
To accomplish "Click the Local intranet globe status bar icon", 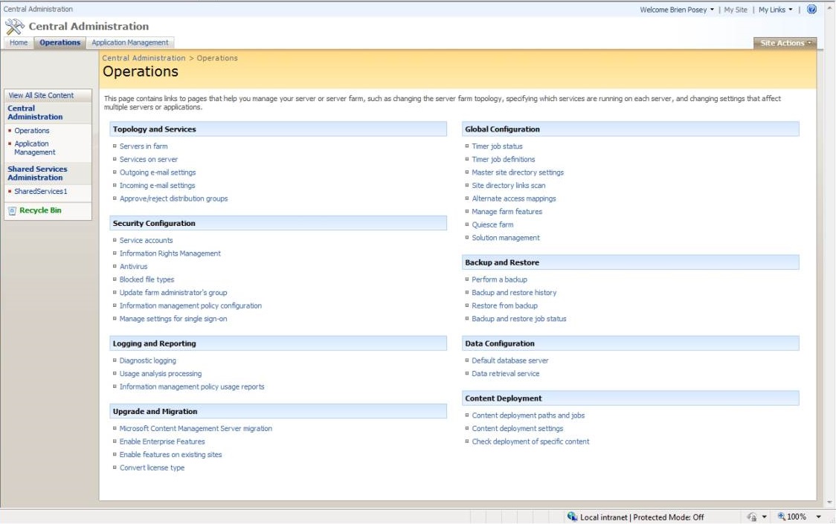I will pyautogui.click(x=573, y=516).
